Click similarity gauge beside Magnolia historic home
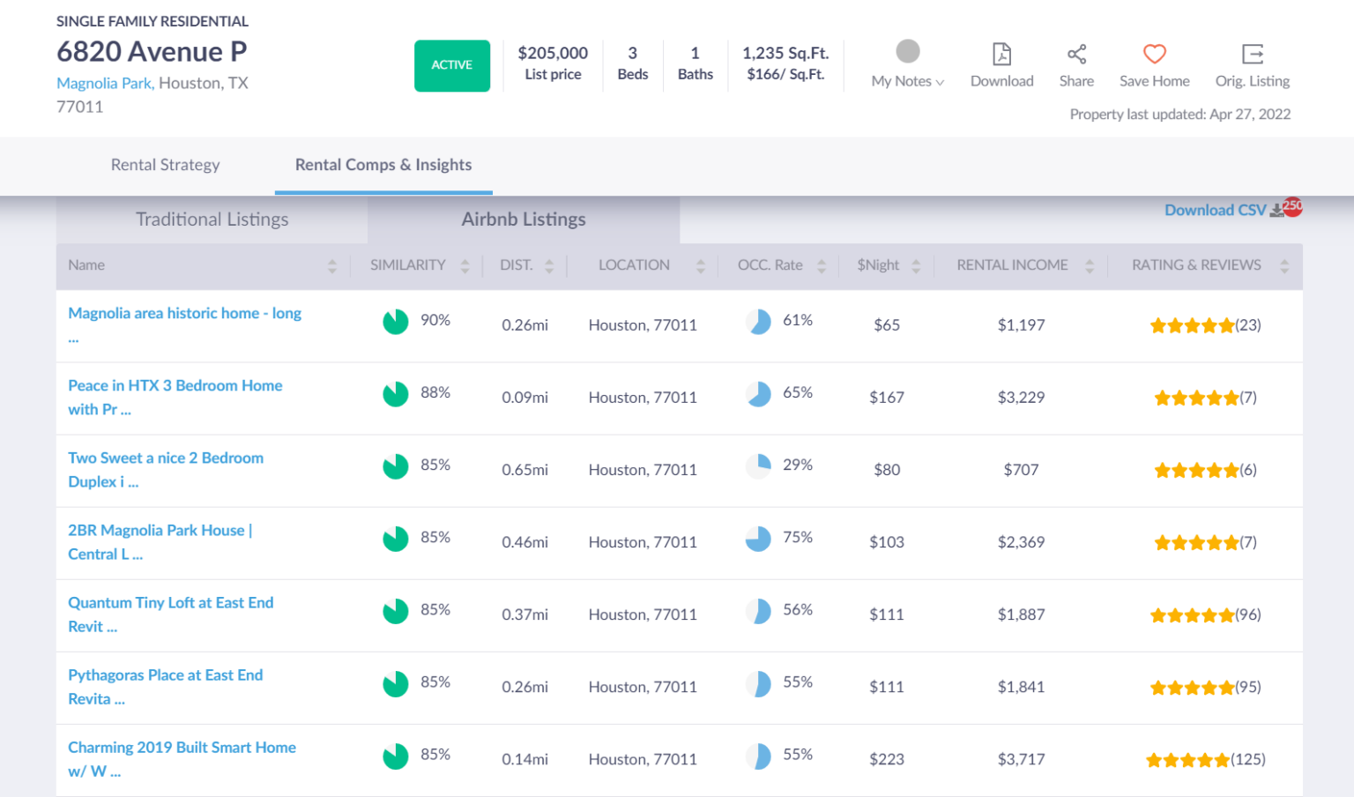The height and width of the screenshot is (797, 1354). coord(395,321)
